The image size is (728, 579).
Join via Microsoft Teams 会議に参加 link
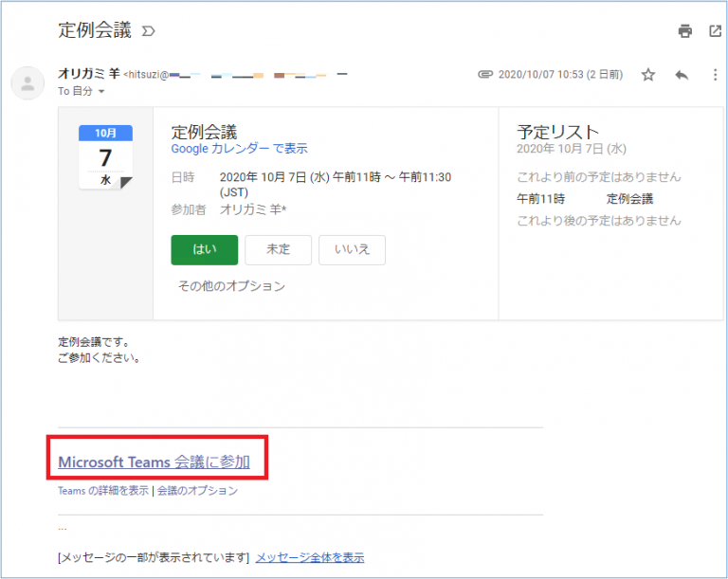(x=154, y=461)
